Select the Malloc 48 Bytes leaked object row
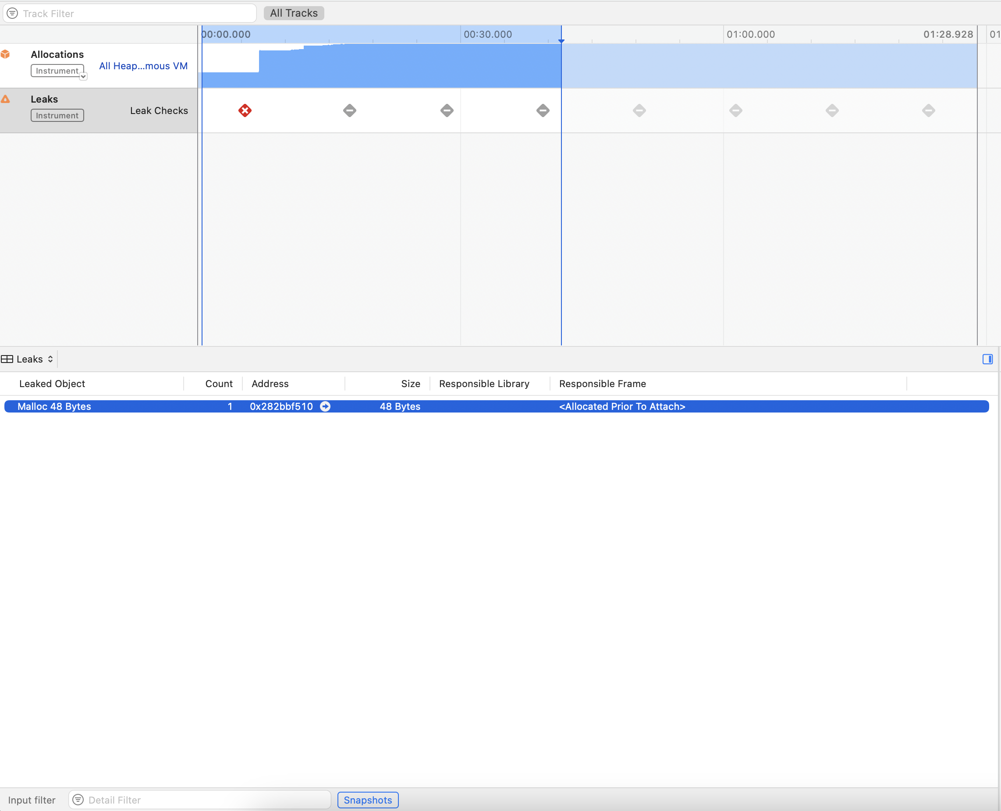 (54, 406)
